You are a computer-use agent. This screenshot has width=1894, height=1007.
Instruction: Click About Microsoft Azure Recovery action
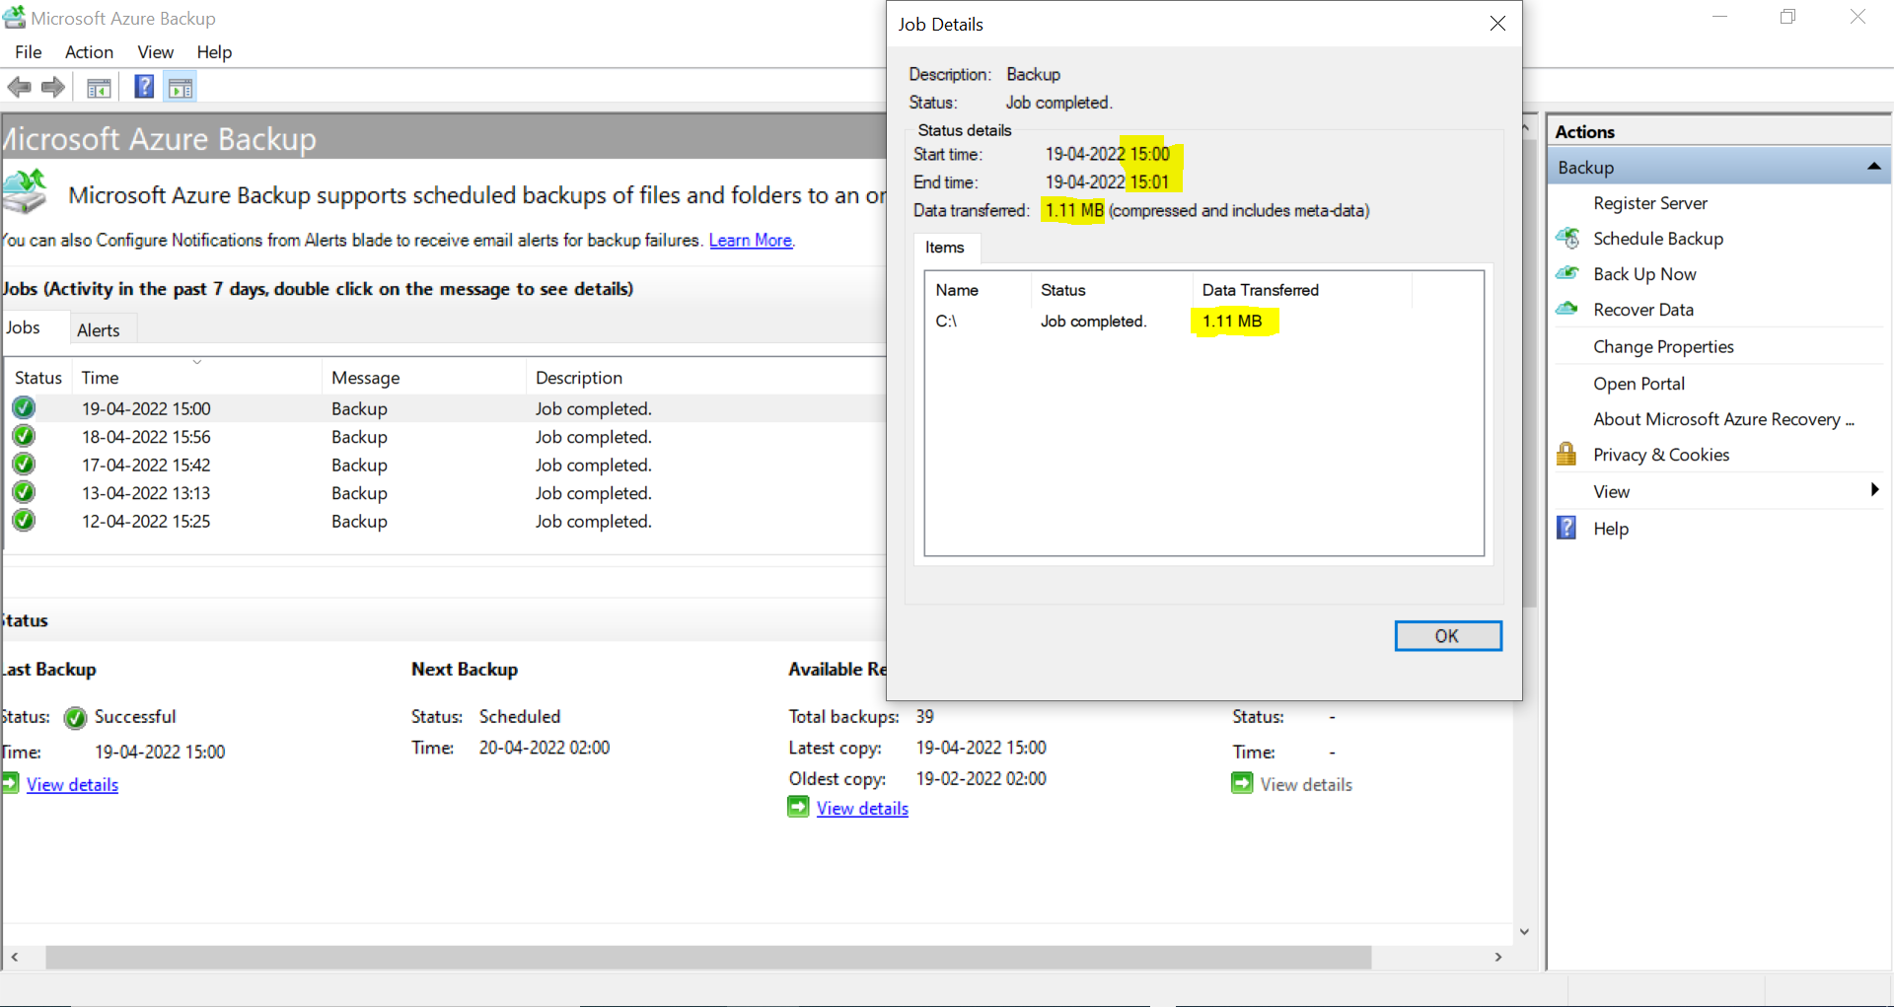point(1723,419)
